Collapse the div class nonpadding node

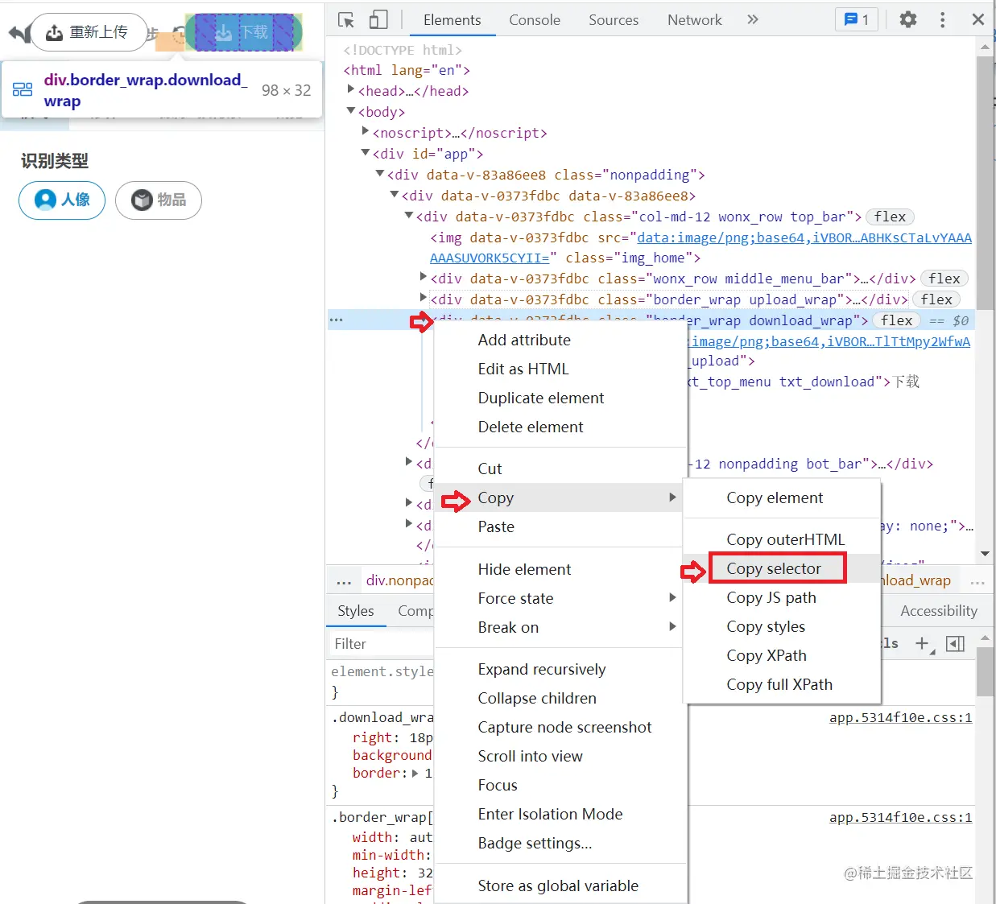380,174
